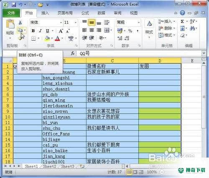209x178 pixels.
Task: Click the Cut scissors icon
Action: [20, 22]
